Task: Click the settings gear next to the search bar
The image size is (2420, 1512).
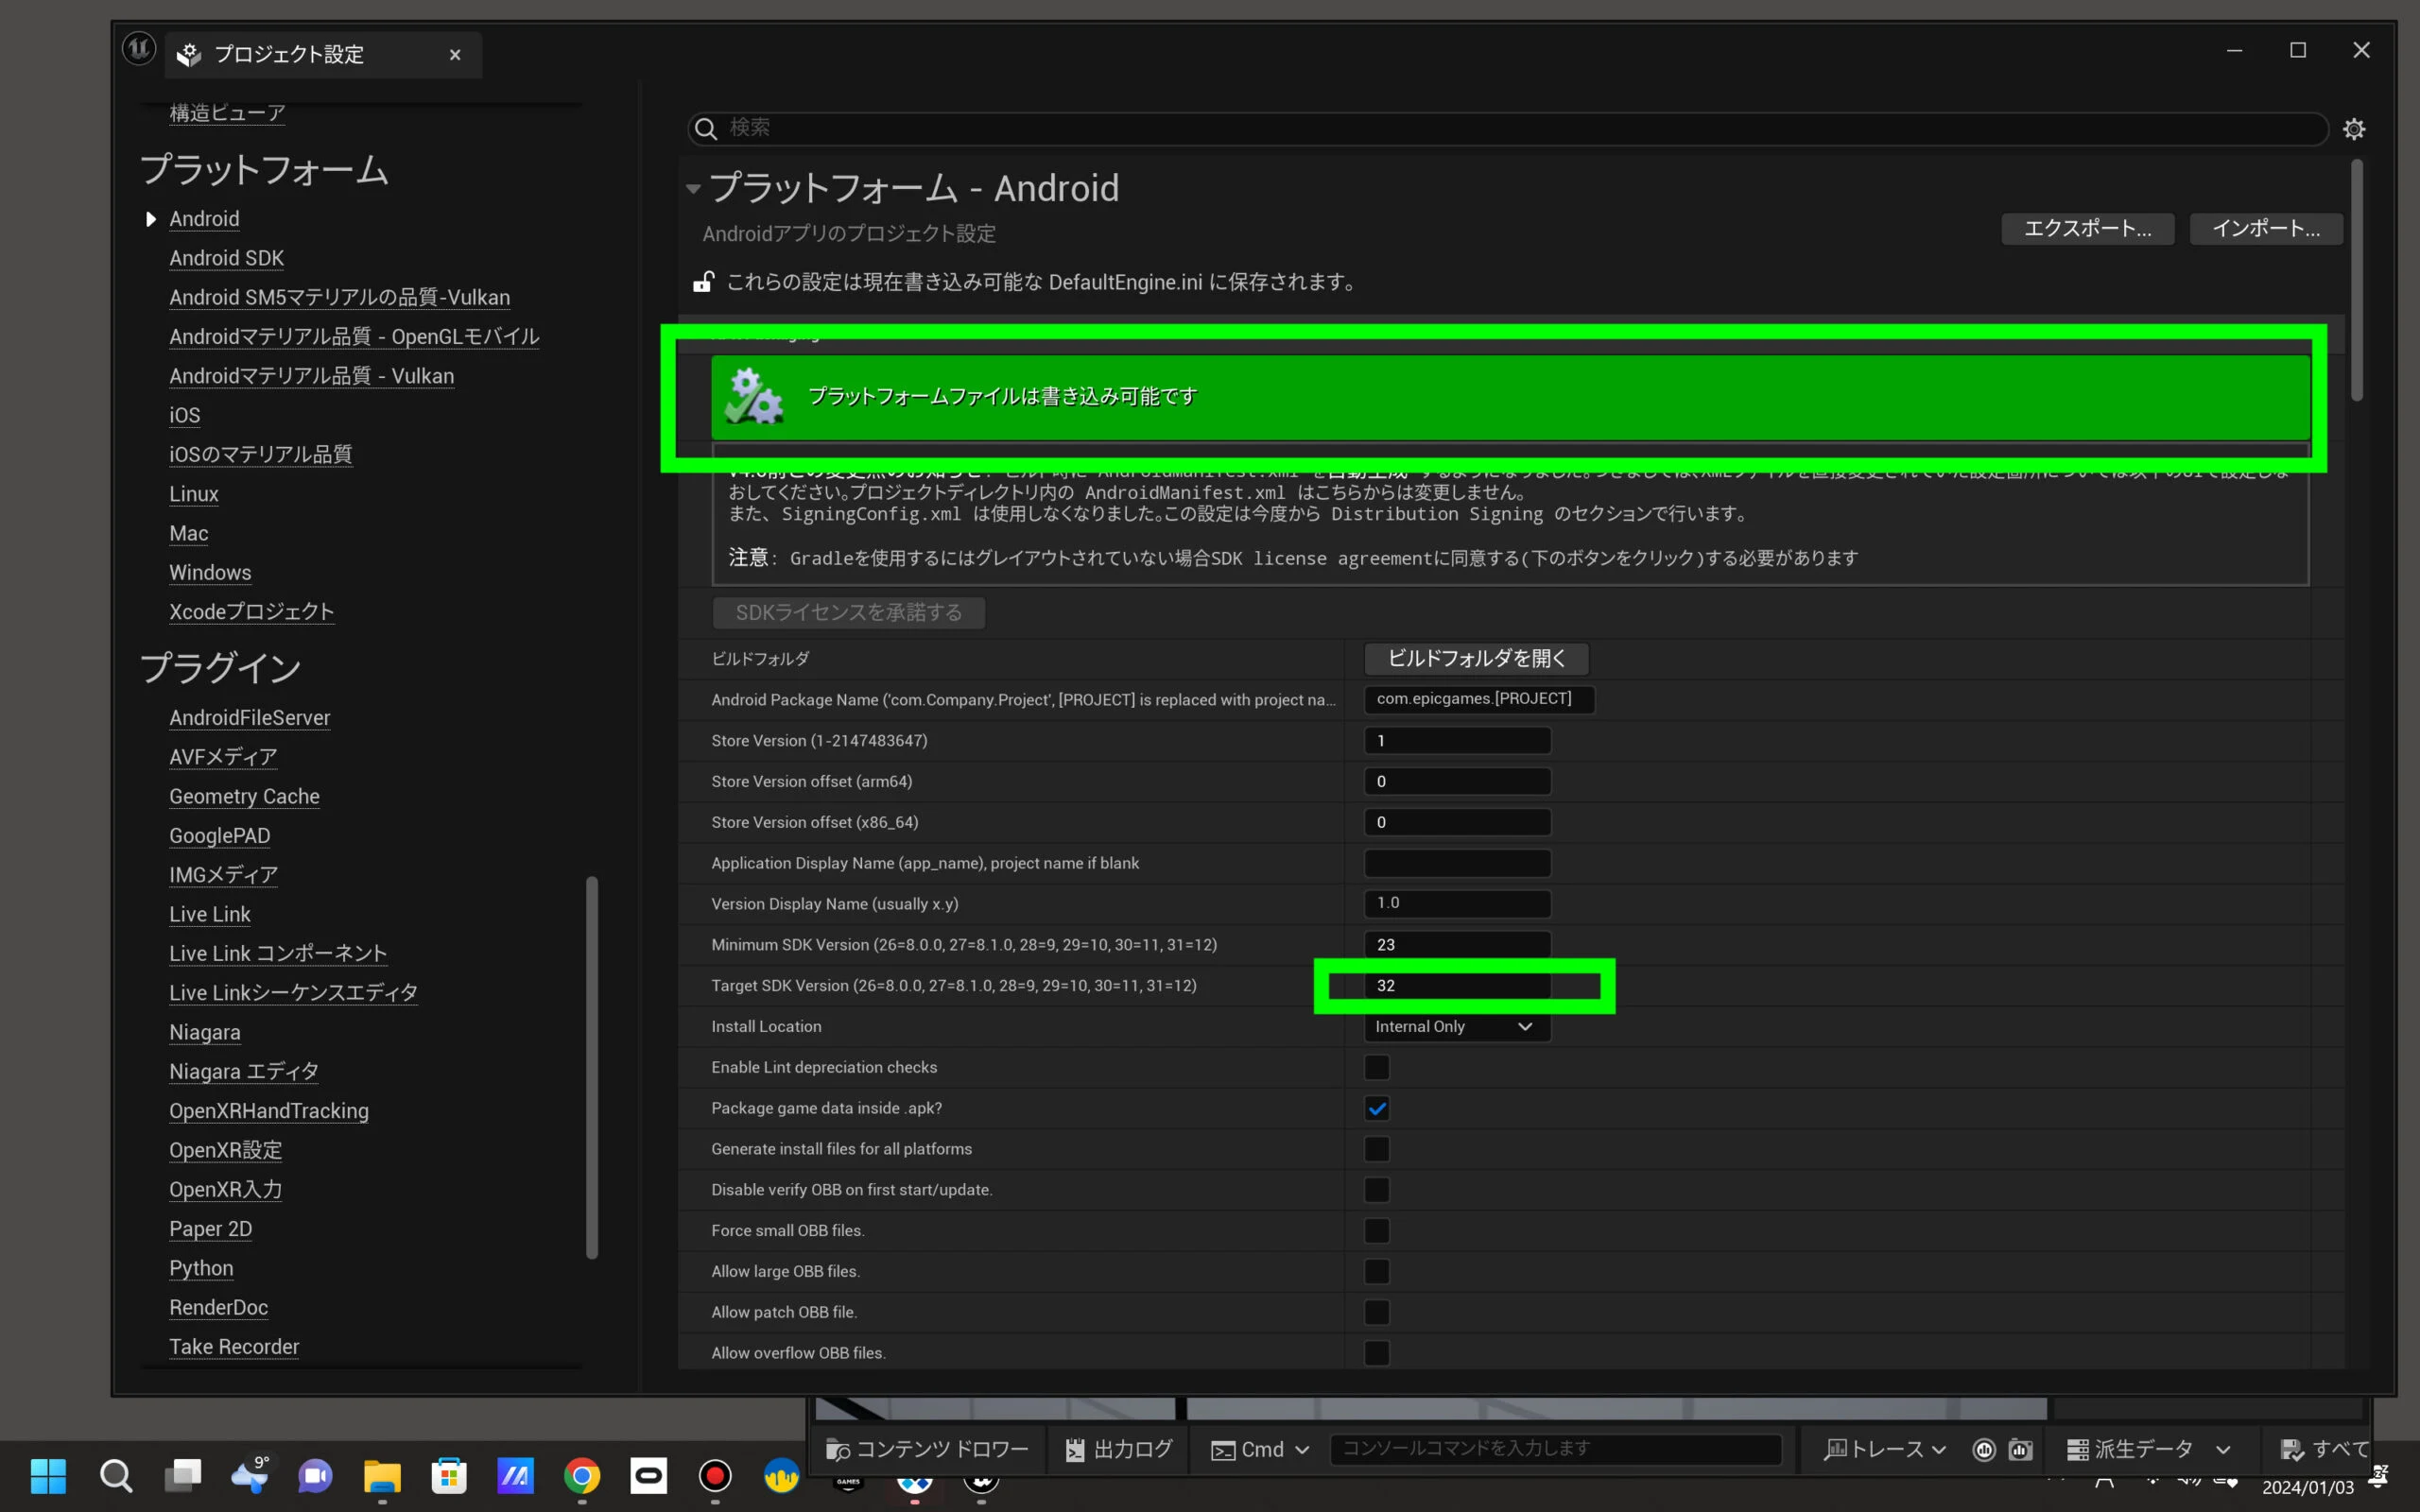Action: click(x=2354, y=129)
